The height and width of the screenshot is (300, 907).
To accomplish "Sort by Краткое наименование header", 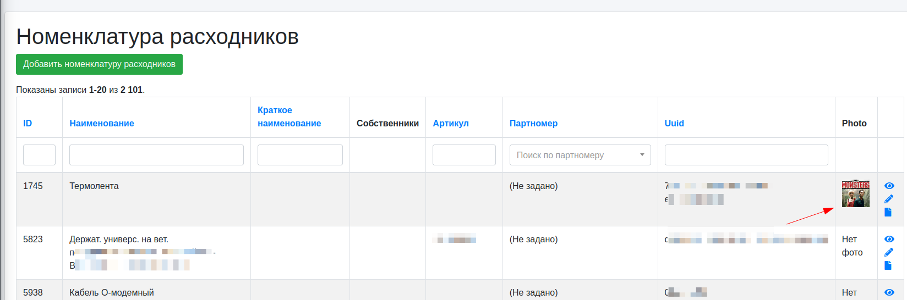I will tap(289, 117).
